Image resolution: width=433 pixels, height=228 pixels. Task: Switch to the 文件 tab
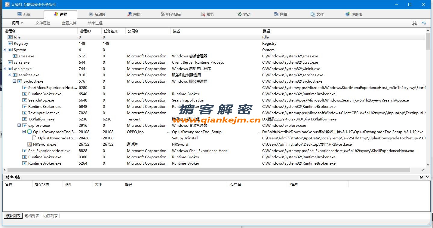coord(317,14)
